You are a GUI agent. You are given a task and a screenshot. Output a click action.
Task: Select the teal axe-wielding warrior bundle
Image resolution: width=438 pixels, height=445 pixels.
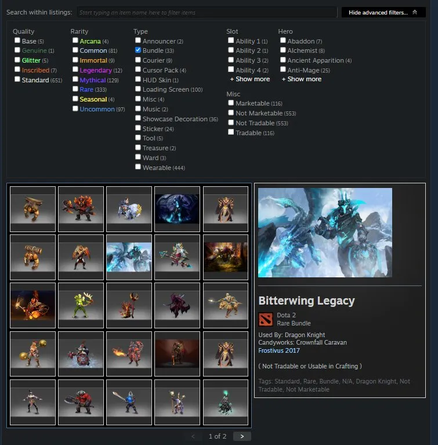click(x=177, y=258)
